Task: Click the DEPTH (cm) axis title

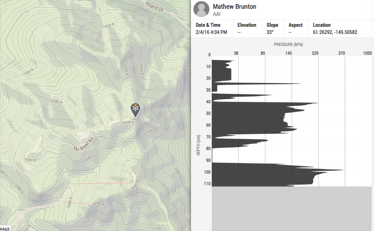Action: pyautogui.click(x=198, y=145)
